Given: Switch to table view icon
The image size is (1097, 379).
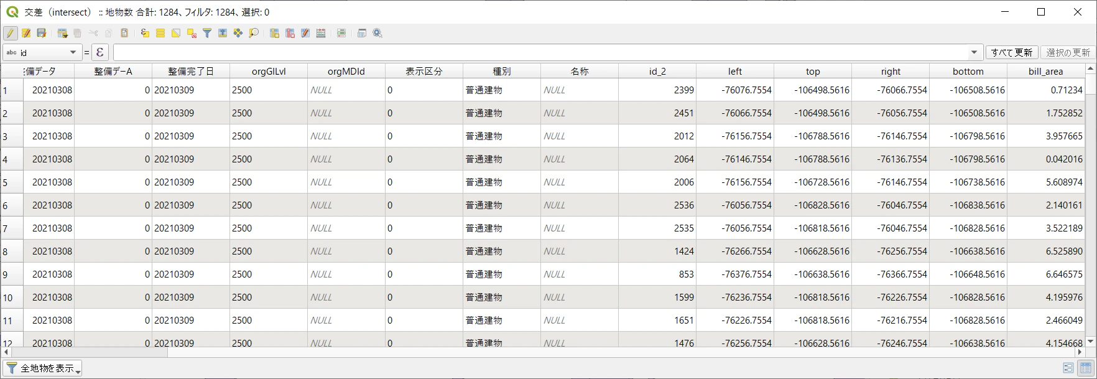Looking at the screenshot, I should click(x=1085, y=368).
